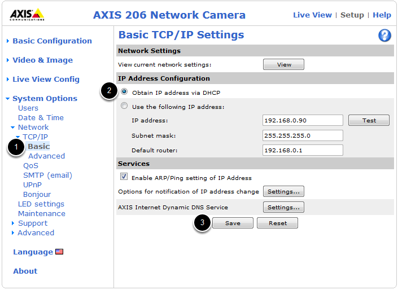This screenshot has width=398, height=290.
Task: Click Advanced link below Support
Action: [x=36, y=232]
